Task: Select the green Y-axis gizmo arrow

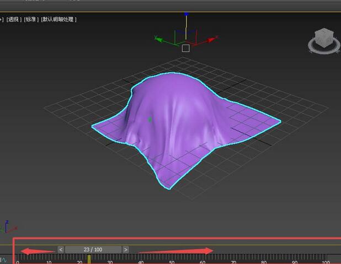Action: pyautogui.click(x=159, y=39)
